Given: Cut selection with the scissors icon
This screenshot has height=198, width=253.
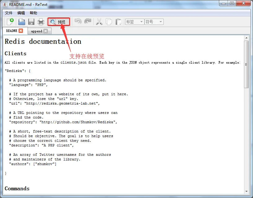Looking at the screenshot, I should [x=99, y=22].
